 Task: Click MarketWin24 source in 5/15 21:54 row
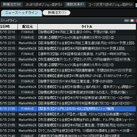point(27,131)
